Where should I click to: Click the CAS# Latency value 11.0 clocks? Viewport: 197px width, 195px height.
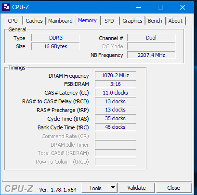click(115, 93)
